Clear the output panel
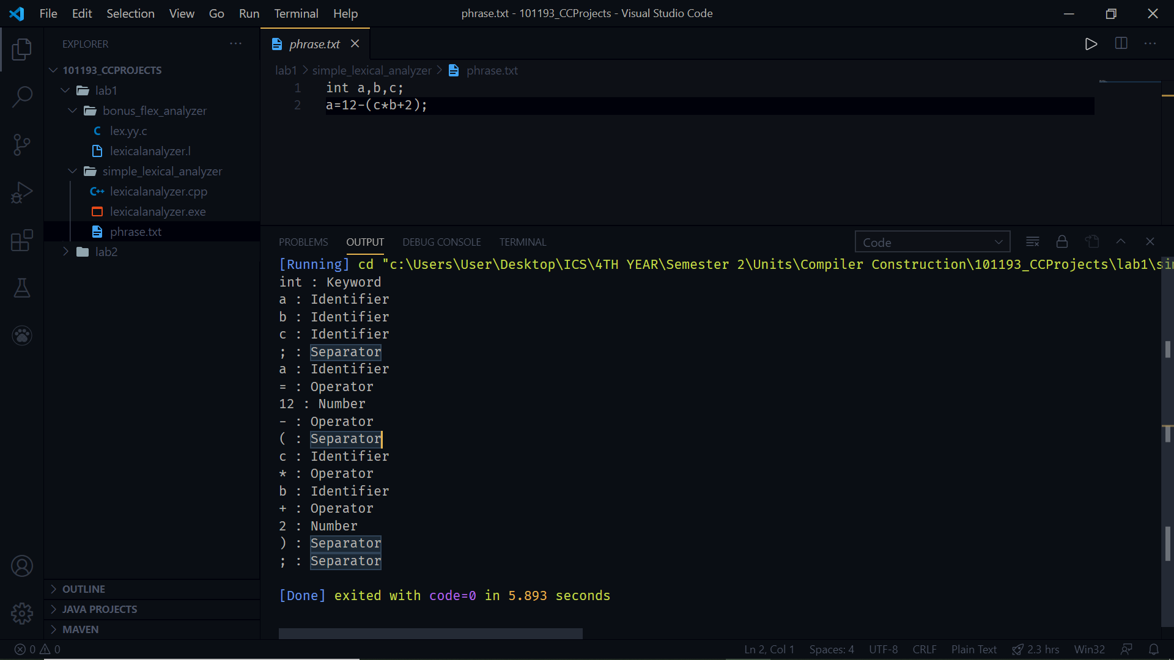This screenshot has width=1174, height=660. [1032, 242]
